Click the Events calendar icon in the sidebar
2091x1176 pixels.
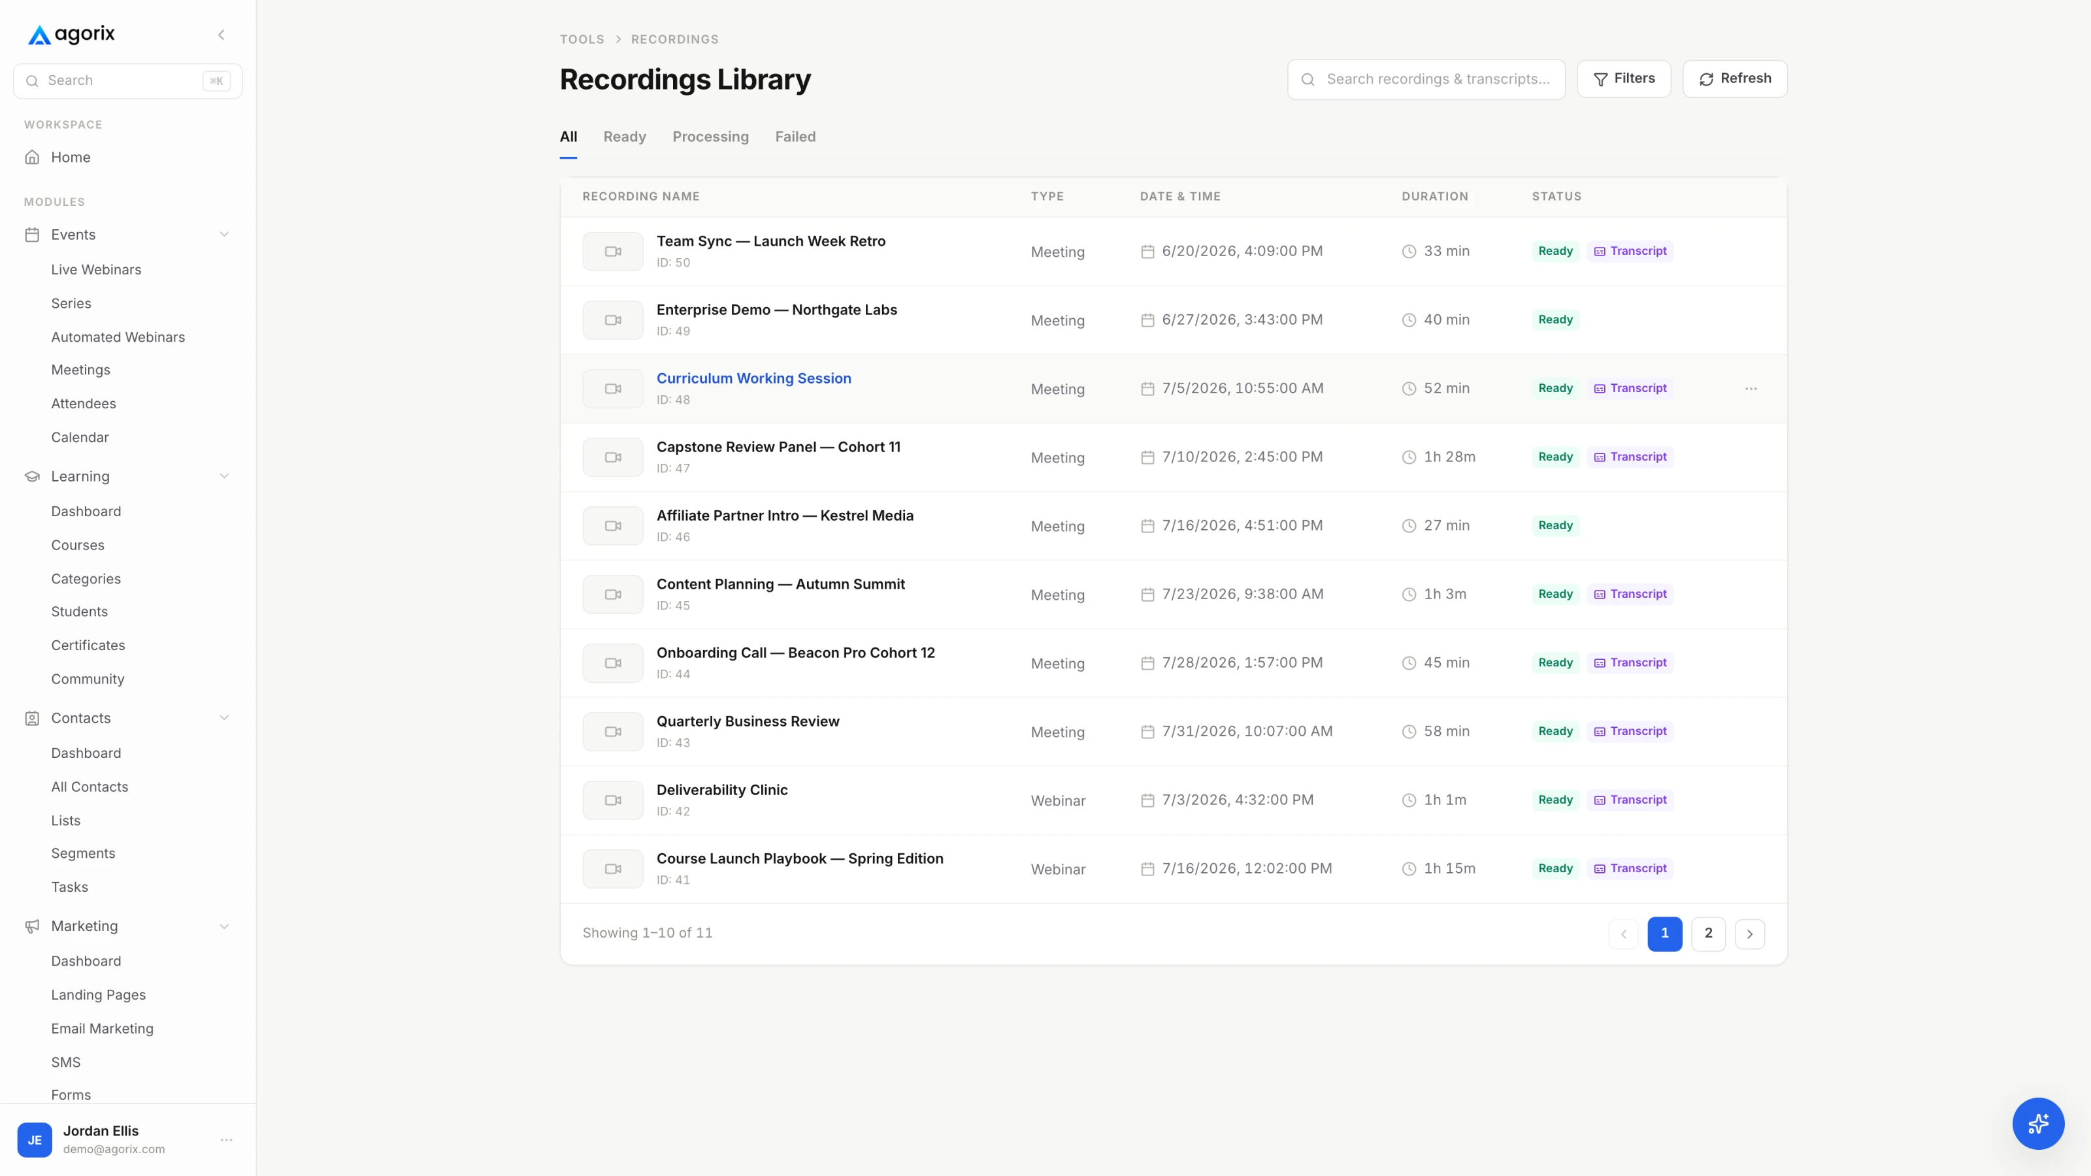click(31, 235)
